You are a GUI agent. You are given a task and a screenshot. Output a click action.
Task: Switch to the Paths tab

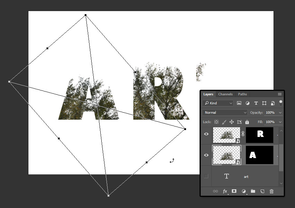pyautogui.click(x=242, y=94)
